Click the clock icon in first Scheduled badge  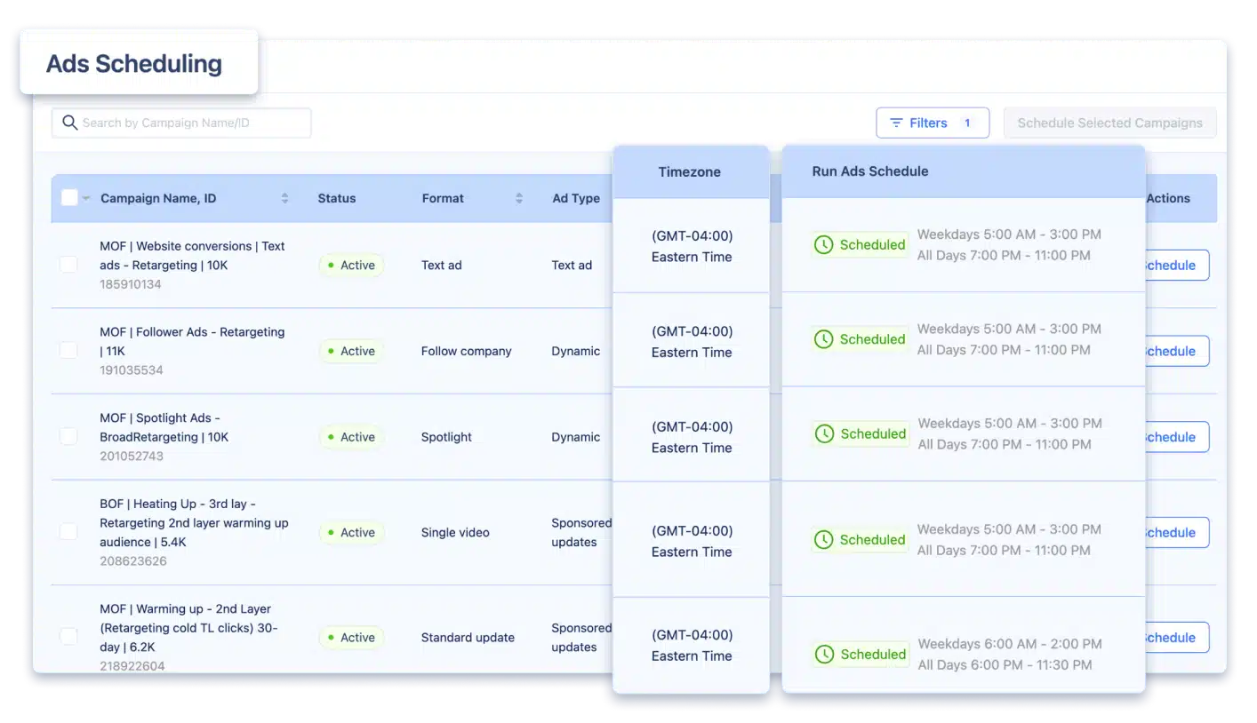824,244
